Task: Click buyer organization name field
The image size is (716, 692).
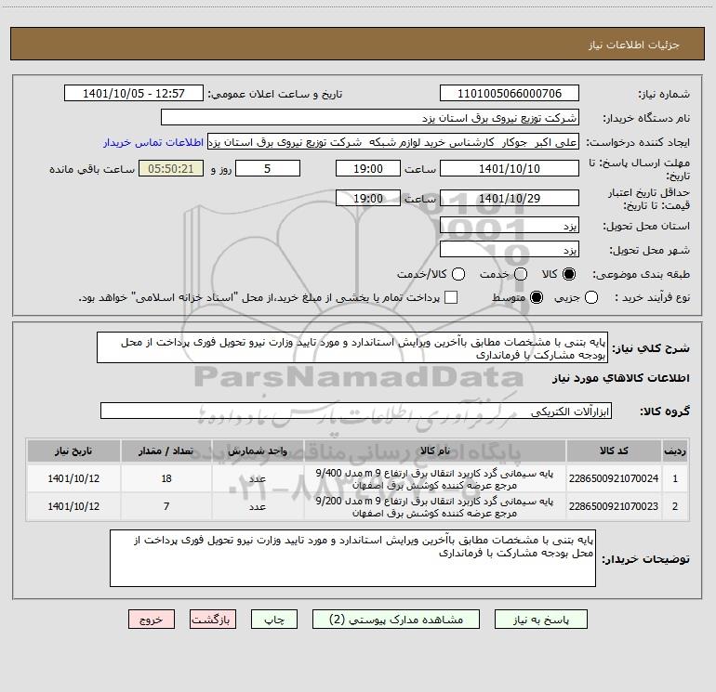Action: point(370,117)
